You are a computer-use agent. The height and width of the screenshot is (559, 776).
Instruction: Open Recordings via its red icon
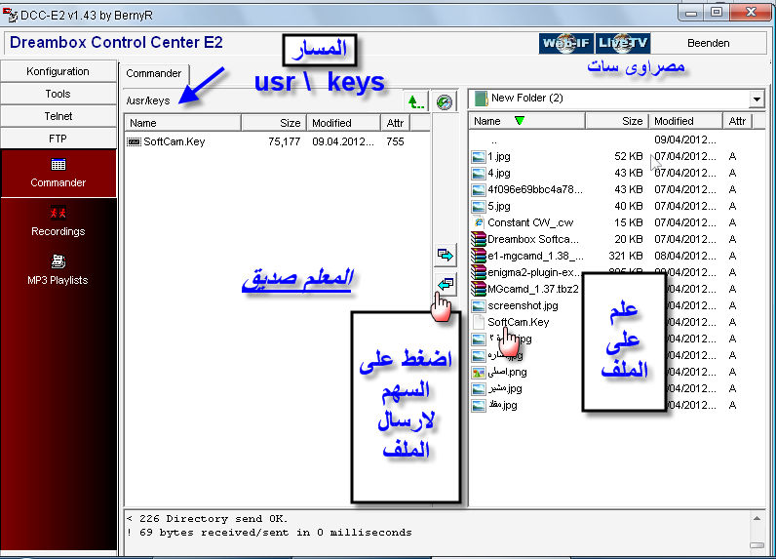[x=58, y=213]
